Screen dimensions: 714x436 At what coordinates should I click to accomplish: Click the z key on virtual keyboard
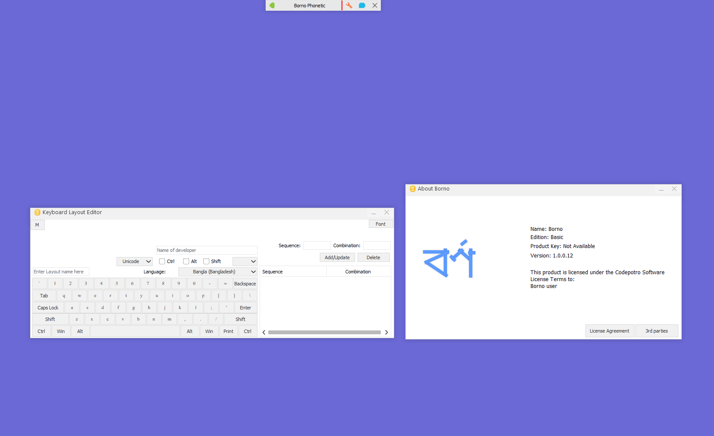[x=77, y=319]
